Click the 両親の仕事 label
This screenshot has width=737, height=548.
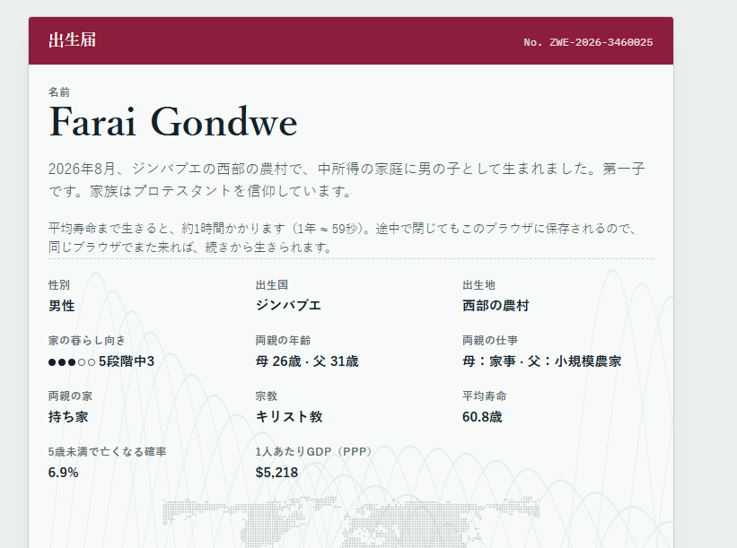point(490,341)
